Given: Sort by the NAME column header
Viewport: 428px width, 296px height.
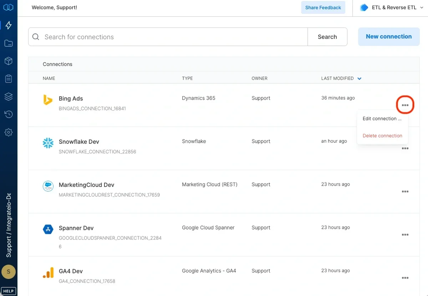Looking at the screenshot, I should tap(49, 78).
